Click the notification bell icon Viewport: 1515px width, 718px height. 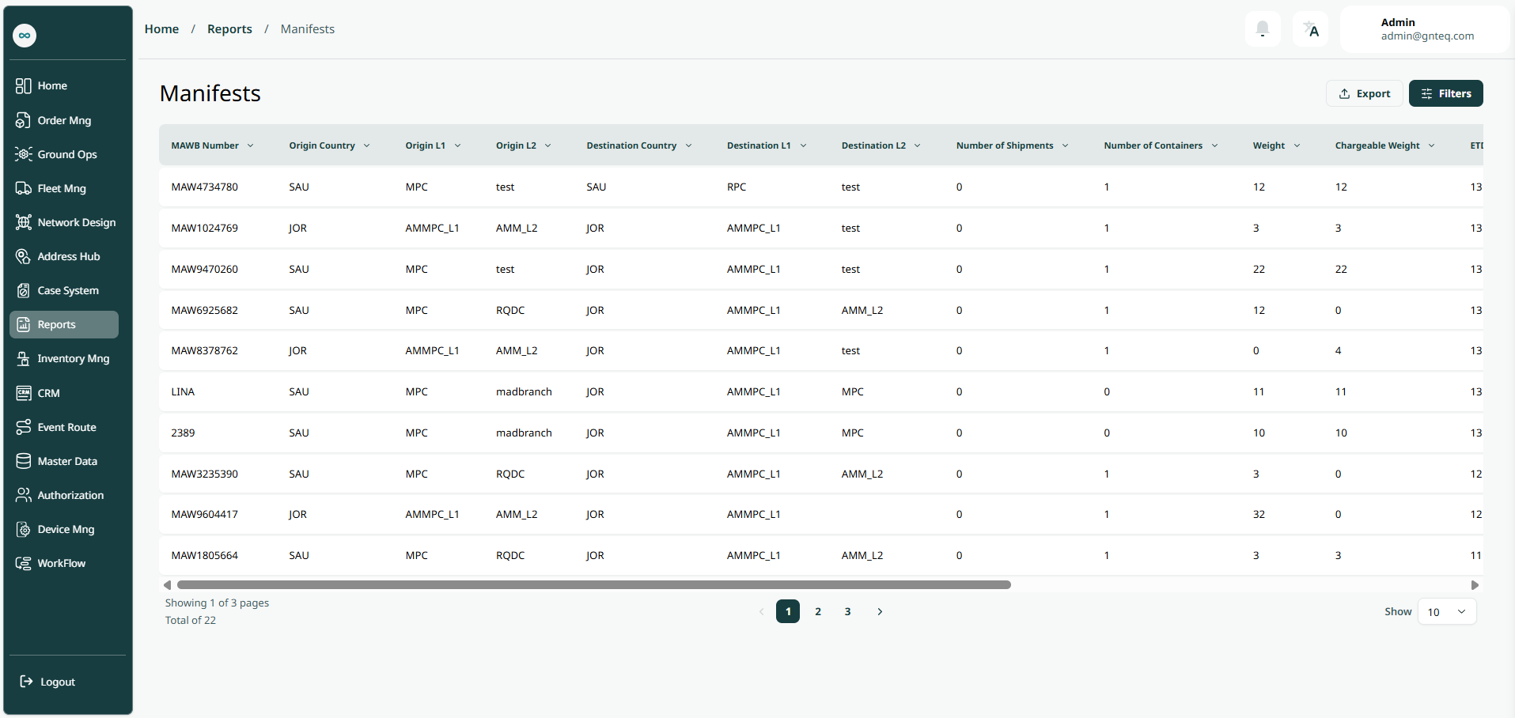point(1263,29)
